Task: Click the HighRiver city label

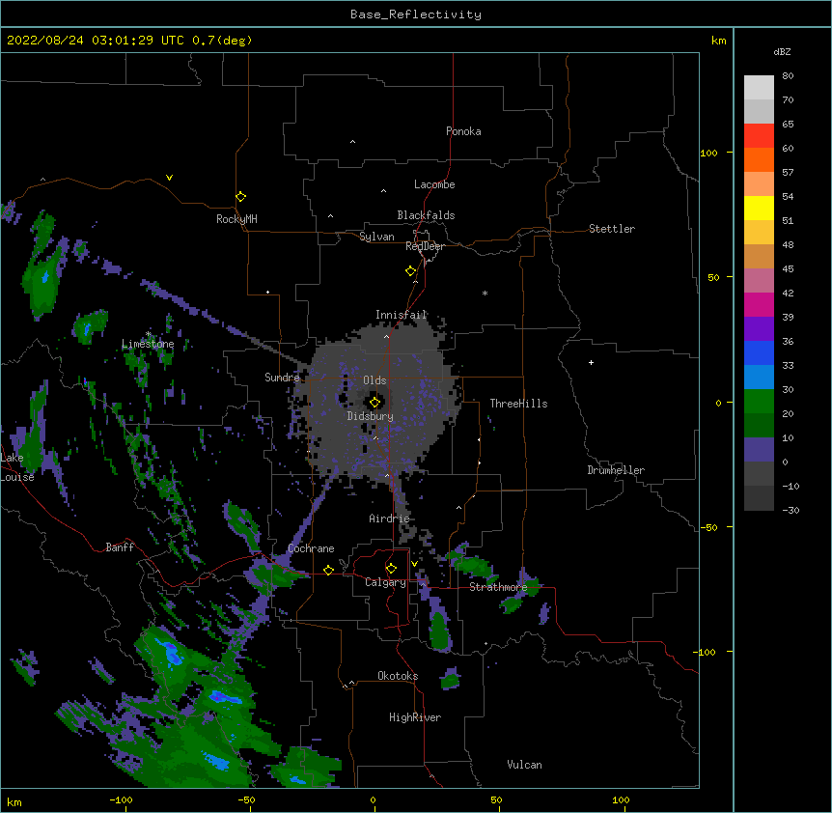Action: click(x=415, y=717)
